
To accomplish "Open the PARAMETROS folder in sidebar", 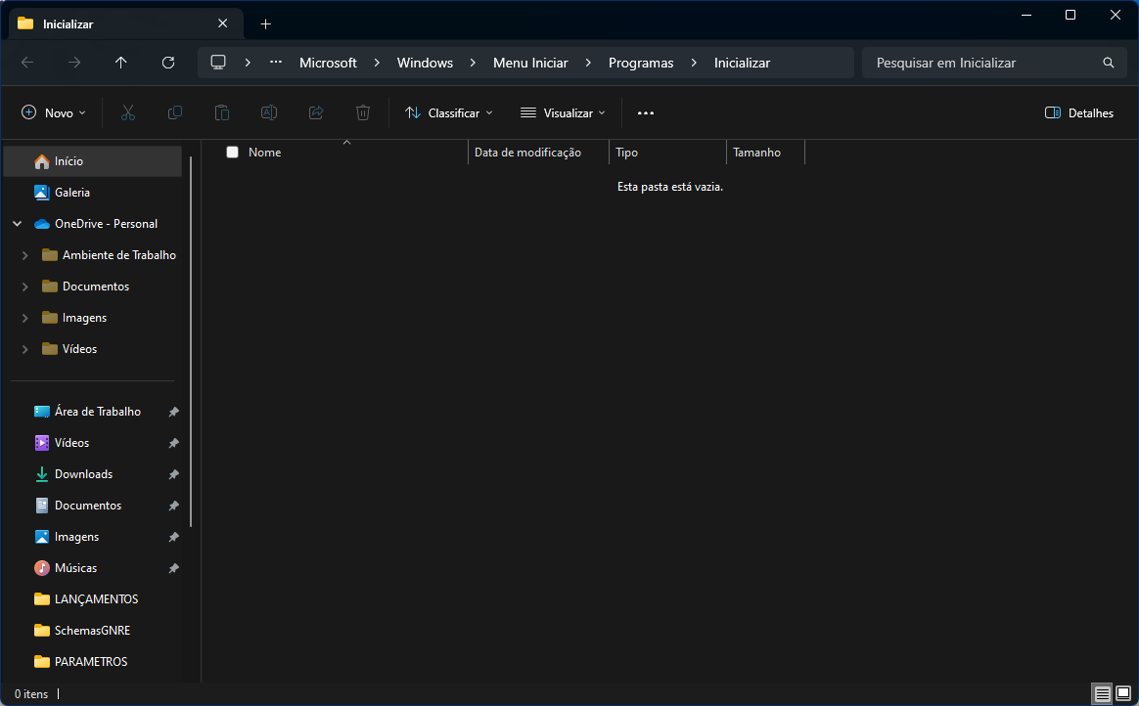I will click(x=93, y=662).
